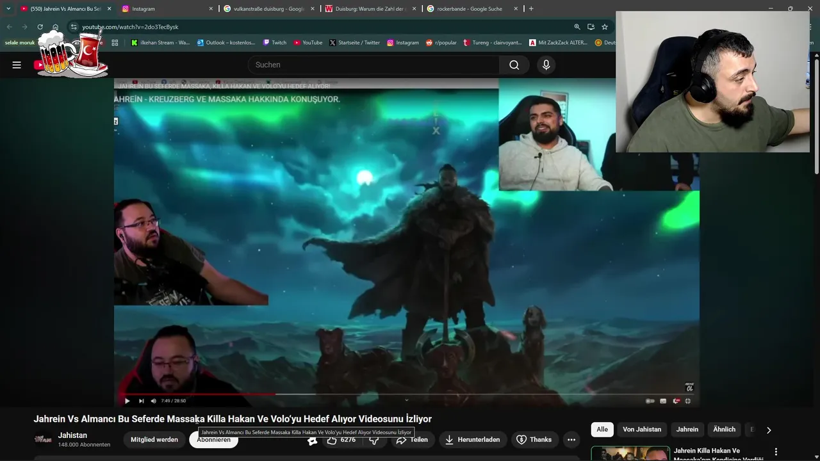Switch to rockerbande Google Suche tab
820x461 pixels.
click(x=473, y=9)
